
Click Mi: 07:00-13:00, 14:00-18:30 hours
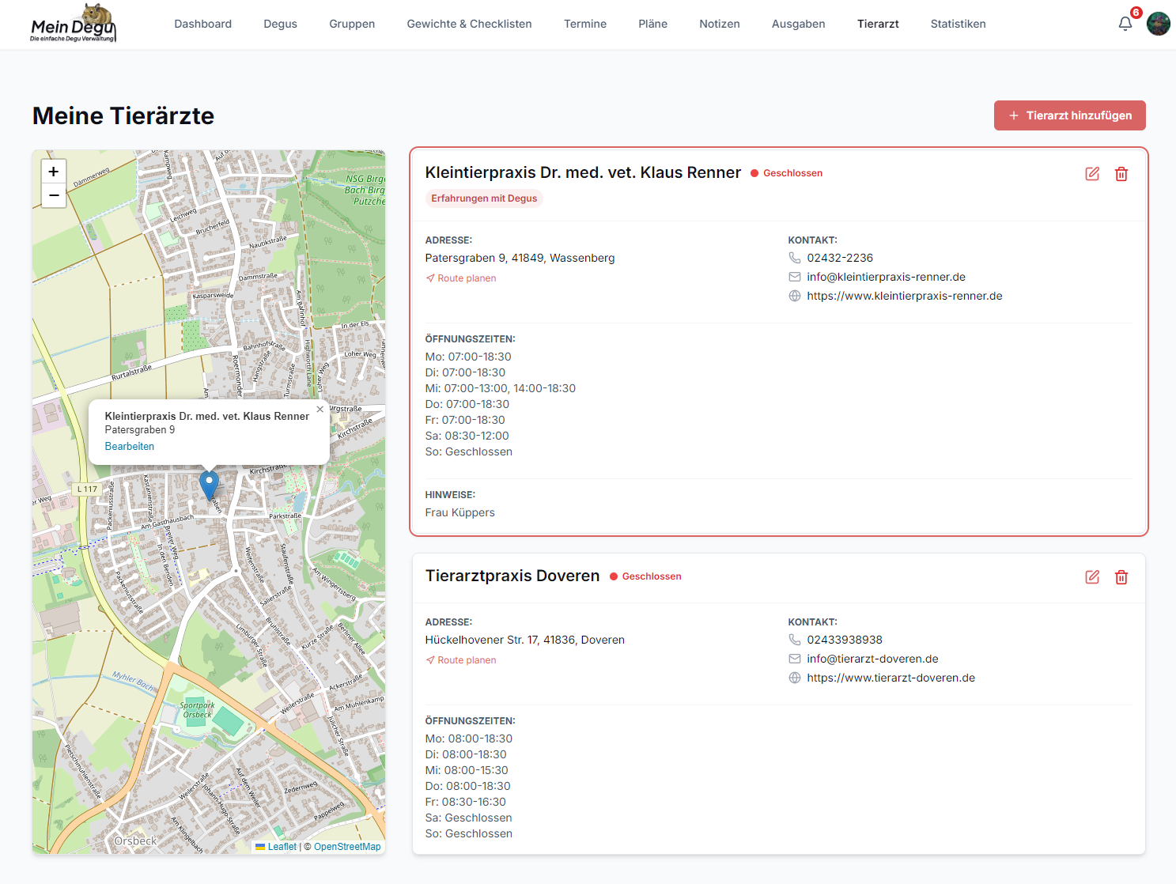(501, 388)
